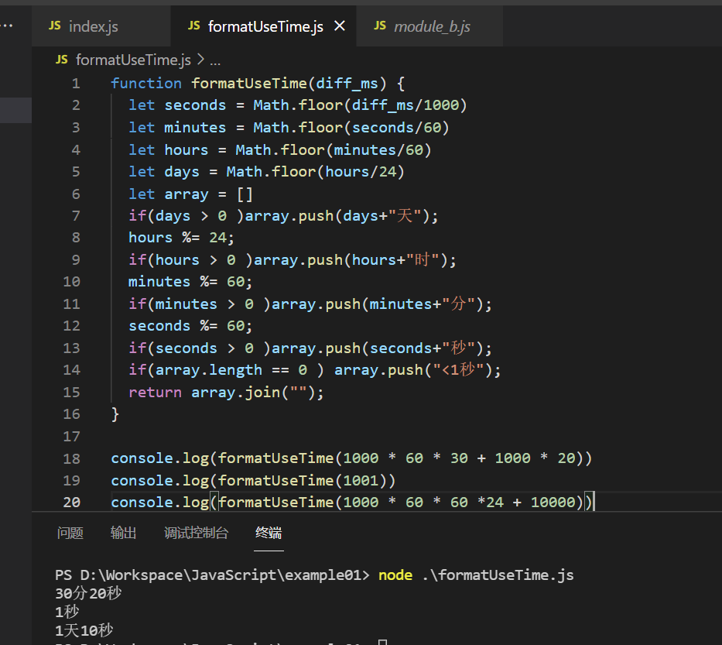722x645 pixels.
Task: Click the "秒" string on line 13
Action: (459, 348)
